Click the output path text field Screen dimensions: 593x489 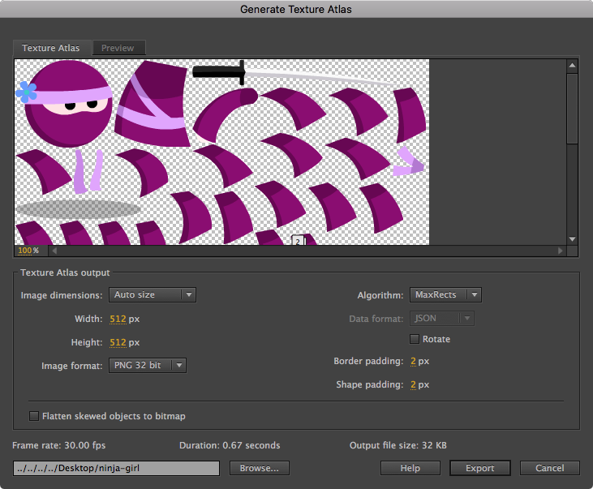[116, 468]
